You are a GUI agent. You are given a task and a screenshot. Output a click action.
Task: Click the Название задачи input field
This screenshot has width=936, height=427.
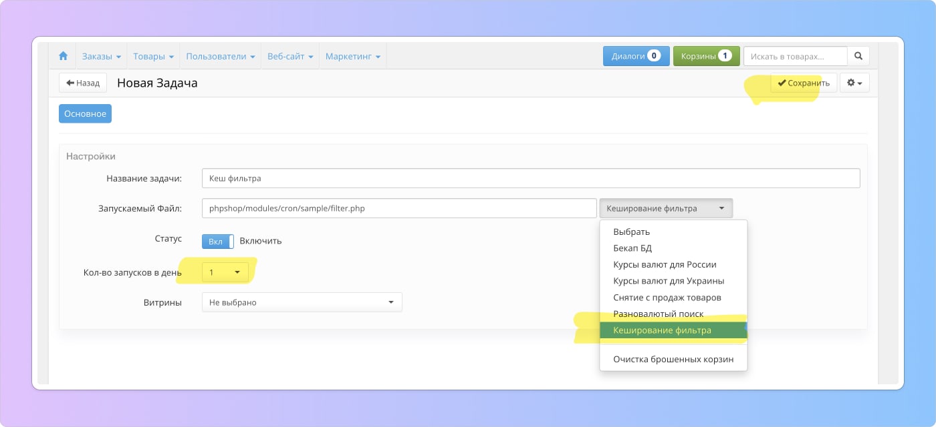pyautogui.click(x=530, y=178)
